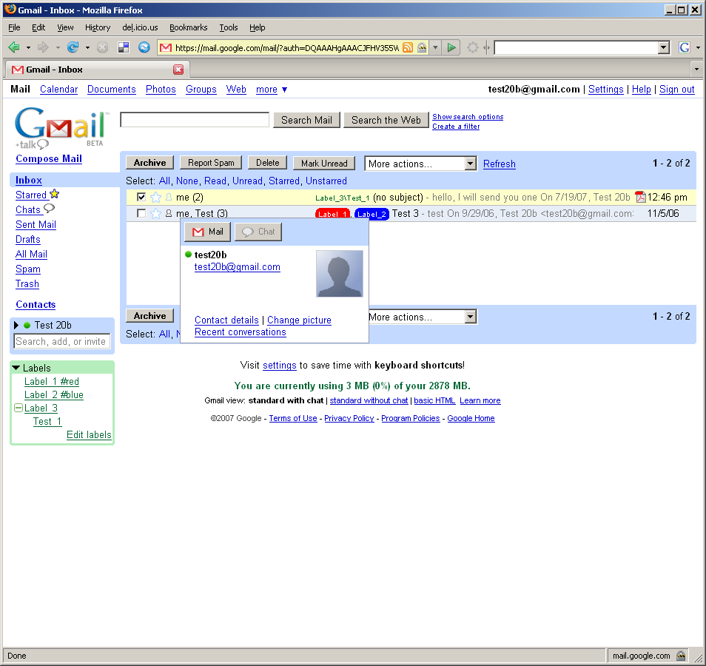Reload the page with the blue Reload icon
706x666 pixels.
click(73, 47)
